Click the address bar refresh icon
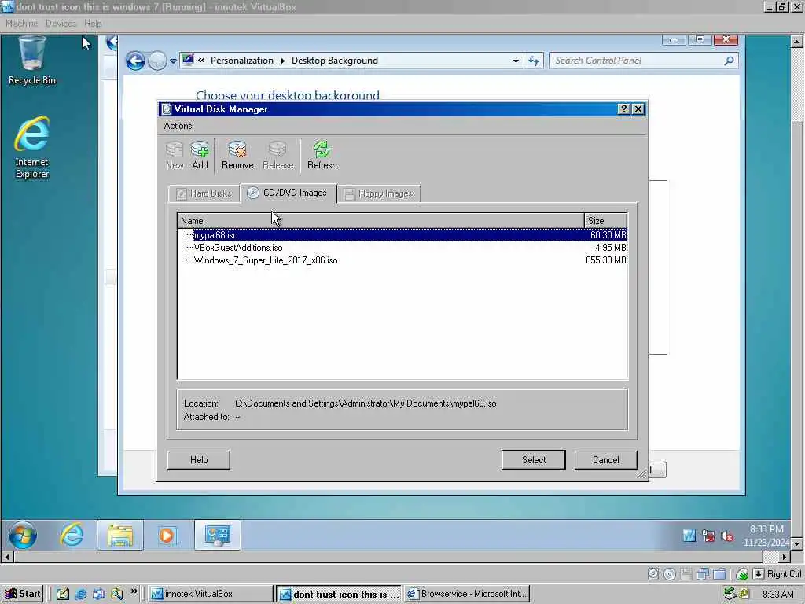The height and width of the screenshot is (604, 805). 534,61
